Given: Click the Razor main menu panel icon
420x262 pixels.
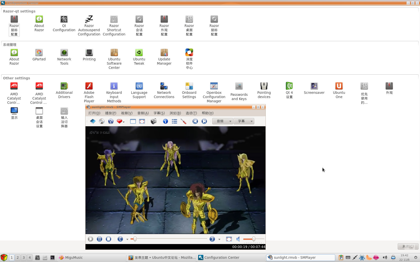Looking at the screenshot, I should 4,258.
